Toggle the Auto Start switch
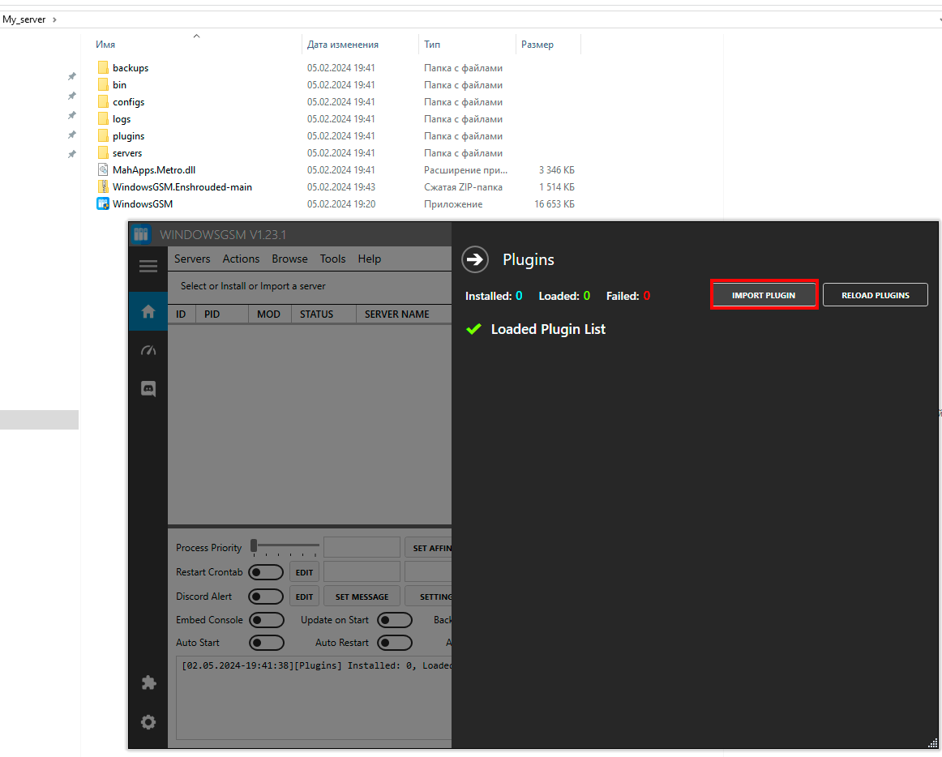The image size is (942, 757). click(x=266, y=643)
